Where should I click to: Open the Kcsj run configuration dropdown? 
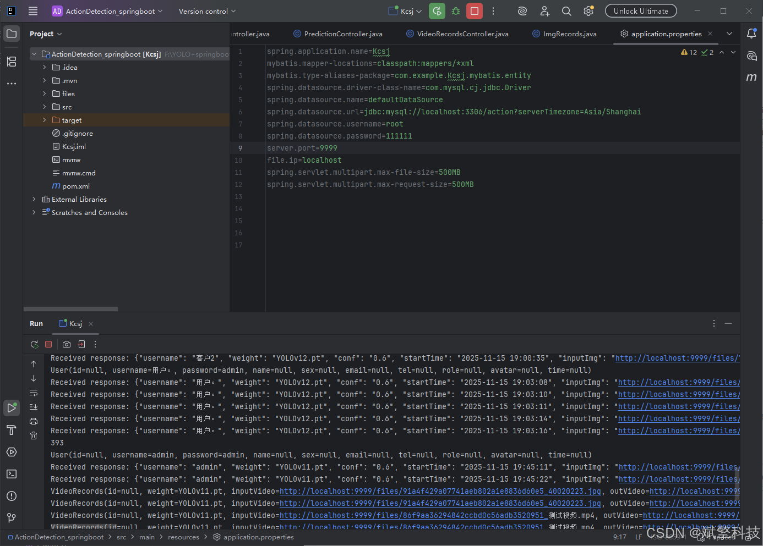[405, 11]
